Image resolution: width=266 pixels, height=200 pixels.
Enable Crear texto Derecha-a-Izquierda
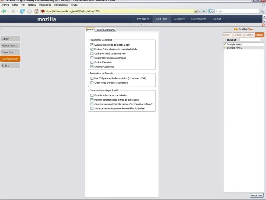pyautogui.click(x=92, y=83)
